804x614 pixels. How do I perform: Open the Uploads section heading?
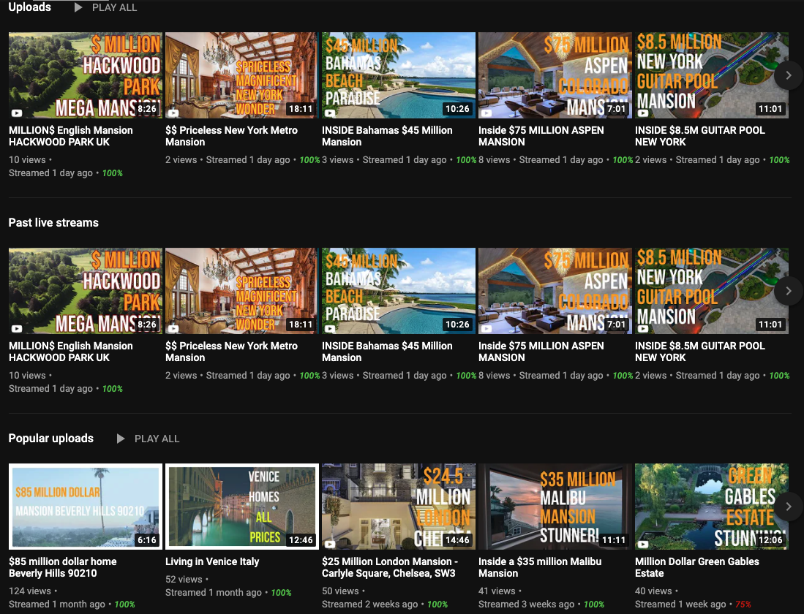pos(30,7)
